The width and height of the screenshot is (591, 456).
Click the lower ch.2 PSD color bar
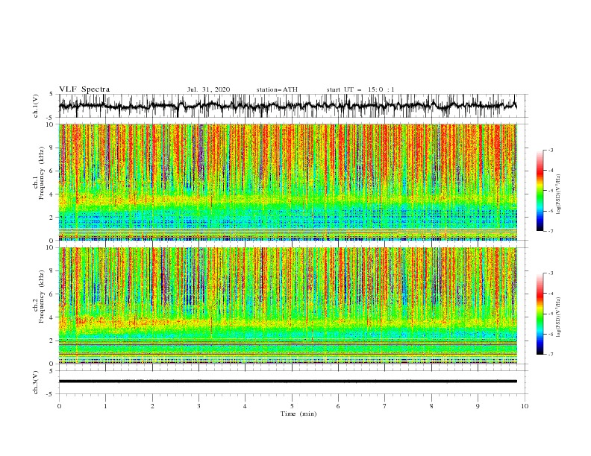540,314
